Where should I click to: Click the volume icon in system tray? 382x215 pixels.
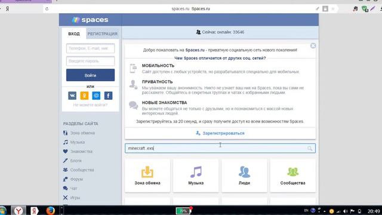coord(345,211)
